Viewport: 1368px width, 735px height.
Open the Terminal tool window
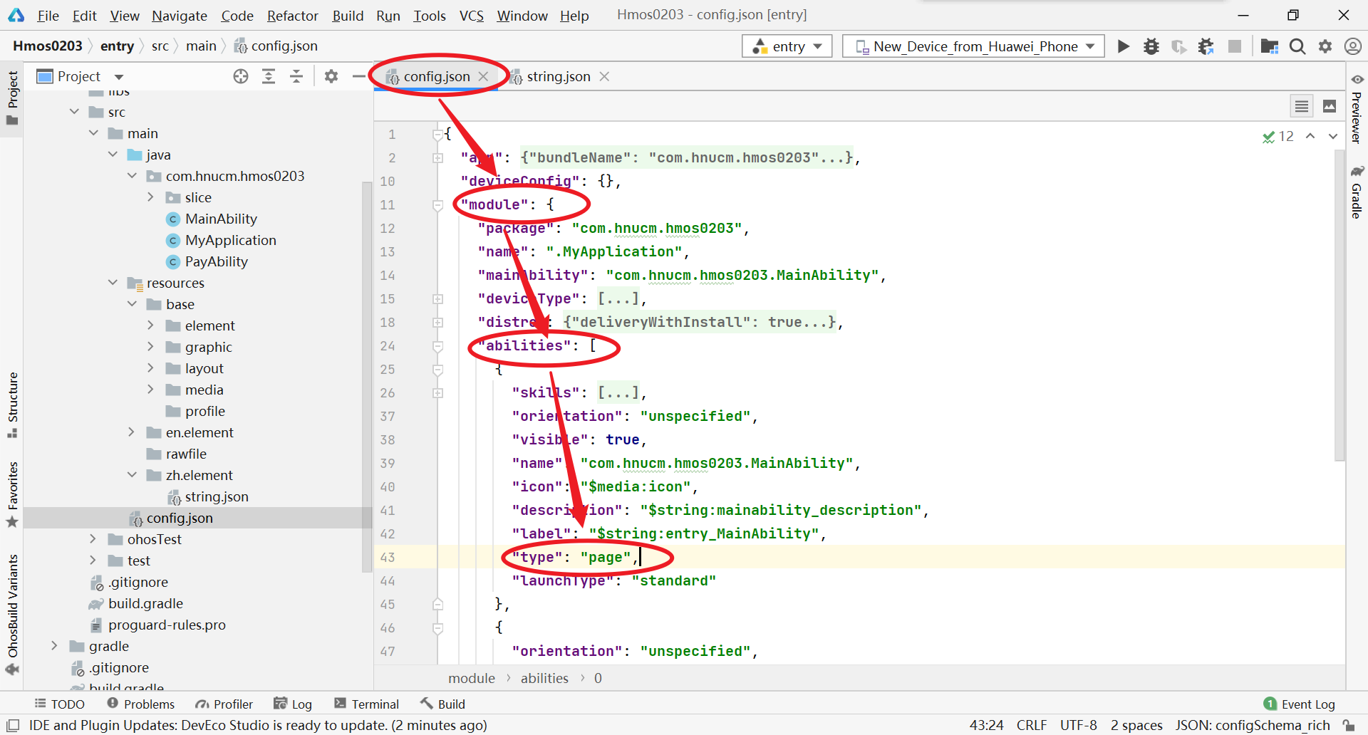tap(366, 704)
